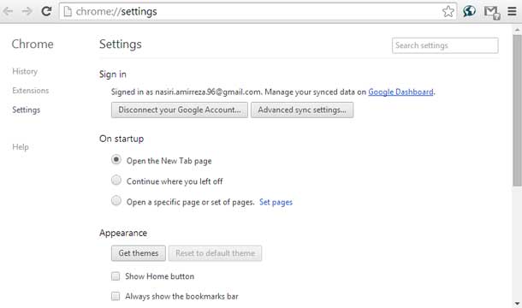
Task: Open Advanced sync settings
Action: tap(302, 110)
